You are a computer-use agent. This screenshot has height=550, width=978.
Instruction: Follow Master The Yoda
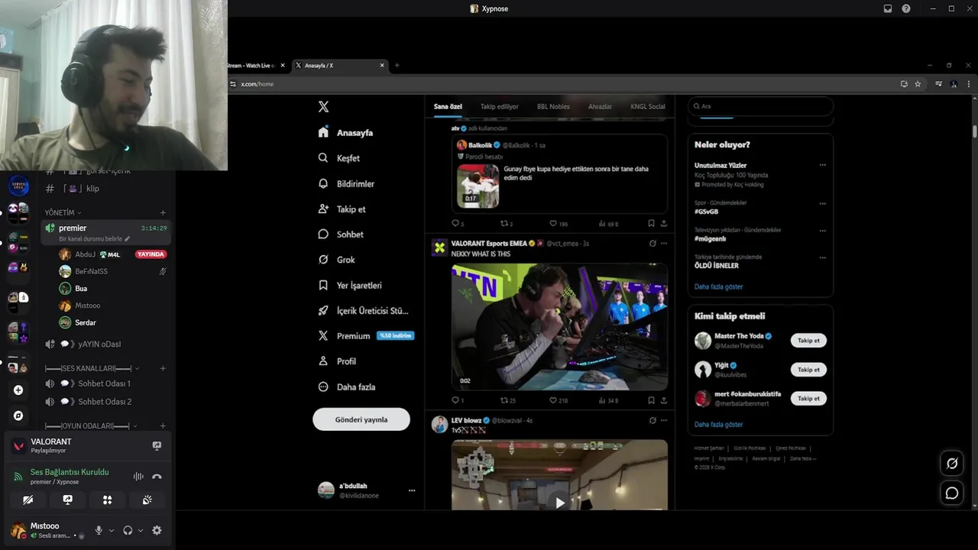click(808, 341)
